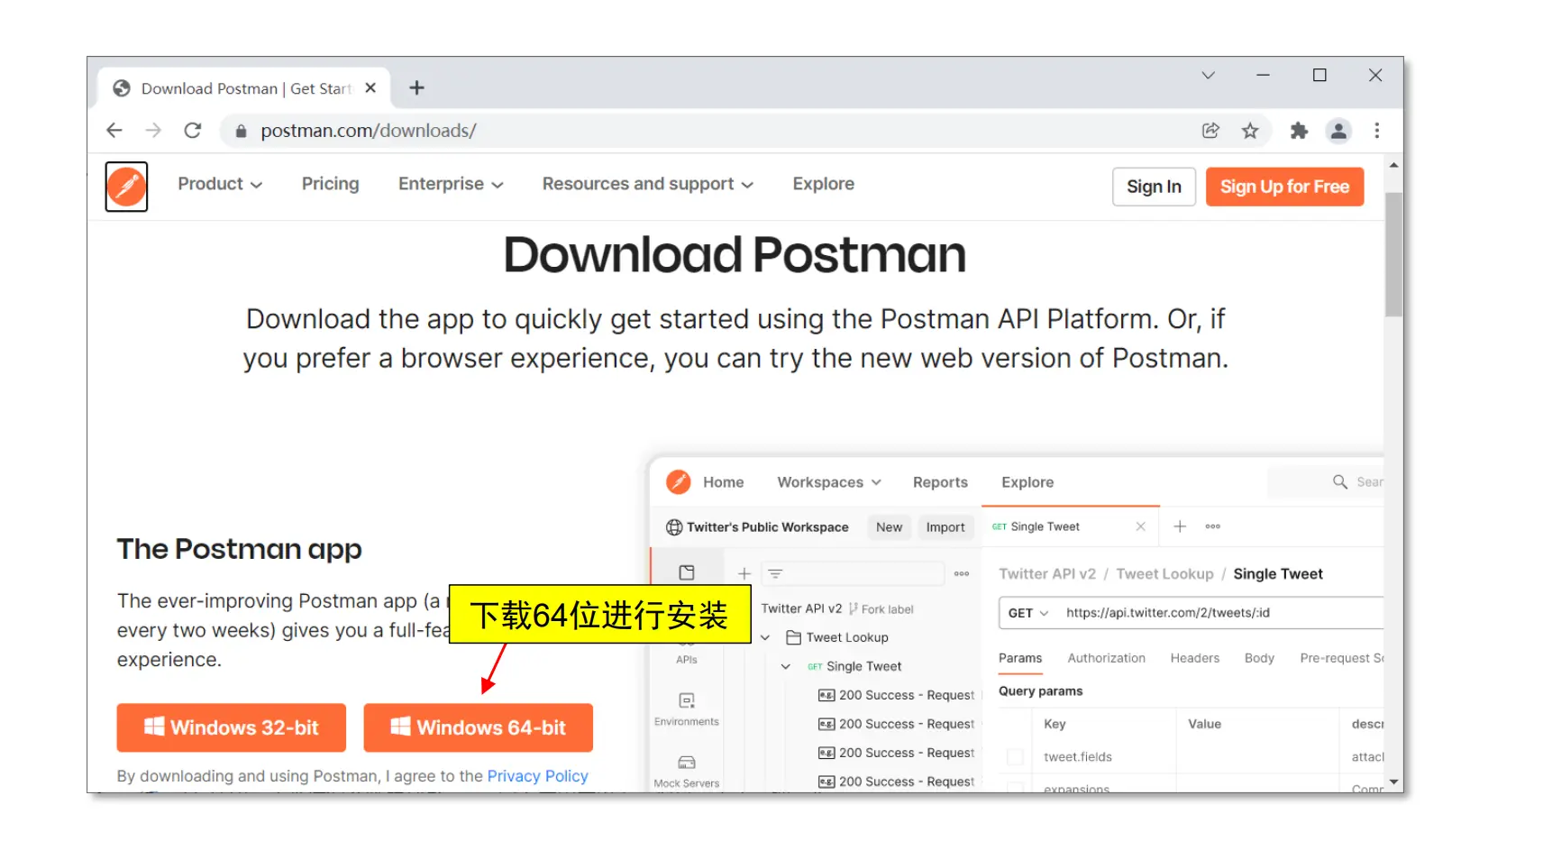
Task: Open the Workspaces dropdown
Action: [829, 482]
